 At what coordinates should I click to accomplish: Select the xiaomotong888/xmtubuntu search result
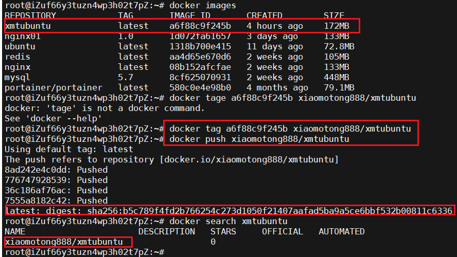[64, 242]
